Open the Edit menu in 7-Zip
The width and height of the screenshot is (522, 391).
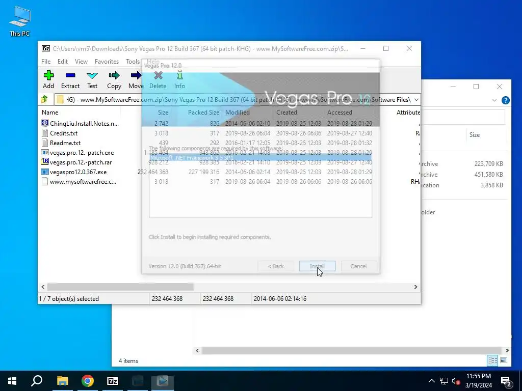tap(63, 62)
